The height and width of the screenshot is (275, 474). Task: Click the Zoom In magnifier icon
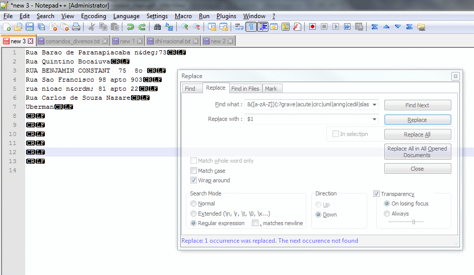coord(185,27)
